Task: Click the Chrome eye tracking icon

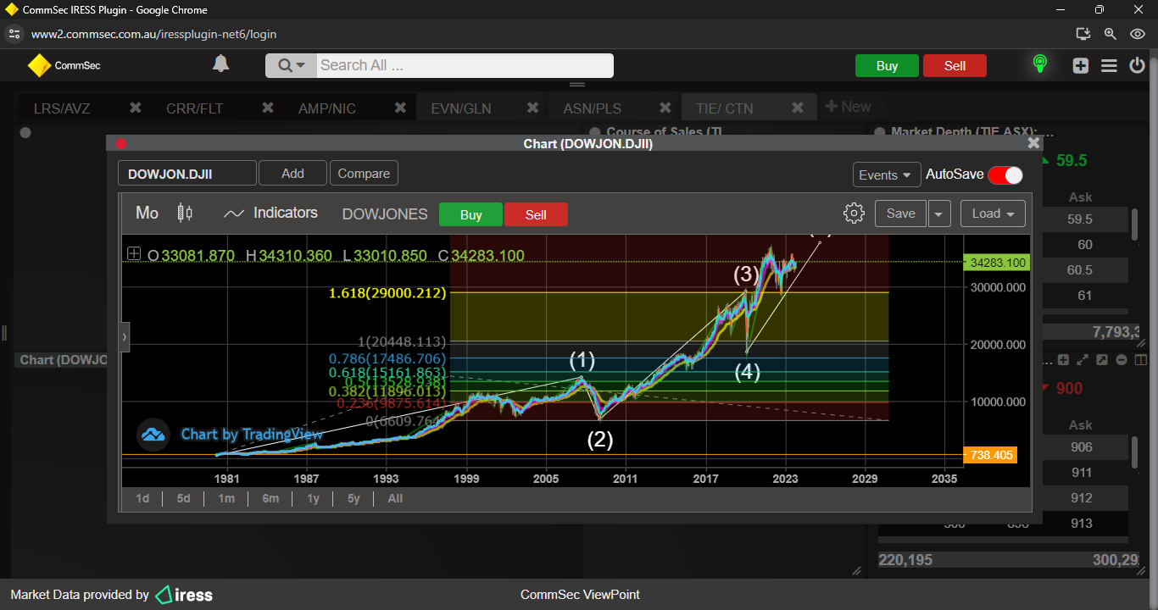Action: coord(1138,34)
